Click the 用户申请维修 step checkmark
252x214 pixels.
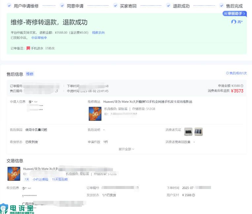pos(9,6)
